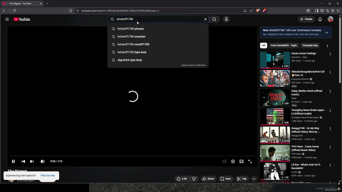Choose suggestion brickoff1700 smacker
Screen dimensions: 342x192
[x=158, y=37]
